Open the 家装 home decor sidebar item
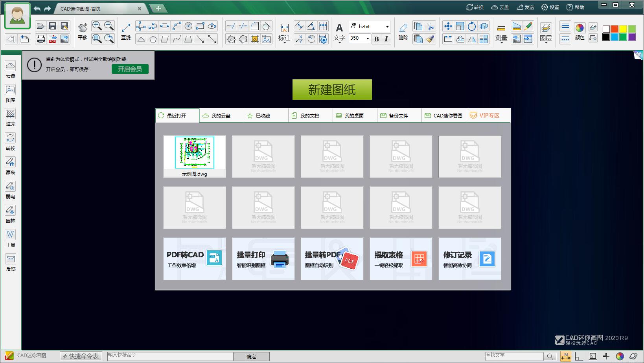The height and width of the screenshot is (363, 644). [11, 166]
